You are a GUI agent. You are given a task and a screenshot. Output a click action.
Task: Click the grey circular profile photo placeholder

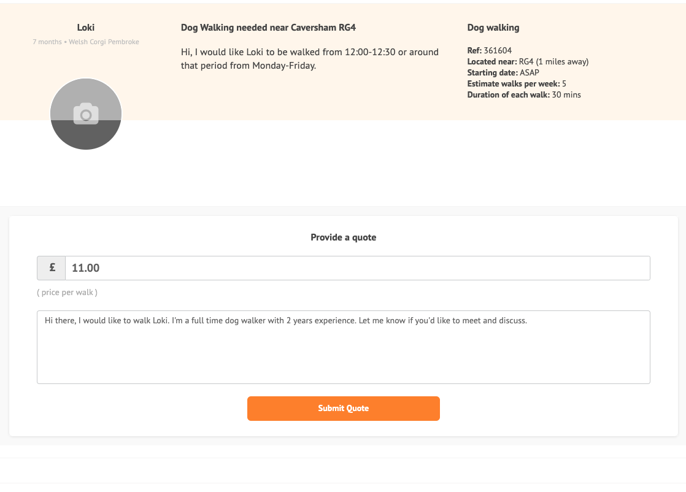(86, 114)
